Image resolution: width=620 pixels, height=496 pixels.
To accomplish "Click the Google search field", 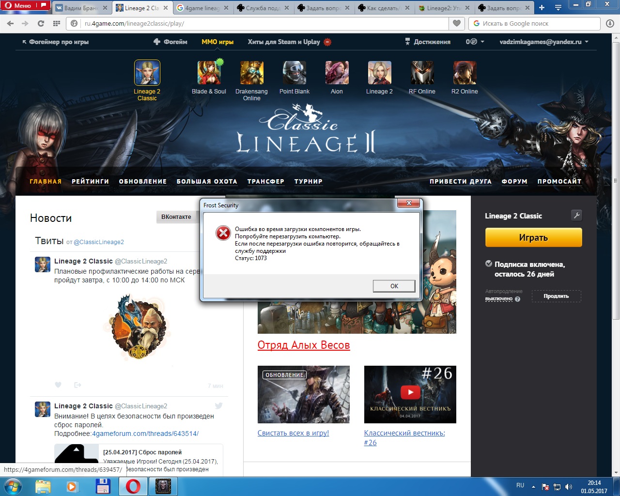I will click(535, 23).
